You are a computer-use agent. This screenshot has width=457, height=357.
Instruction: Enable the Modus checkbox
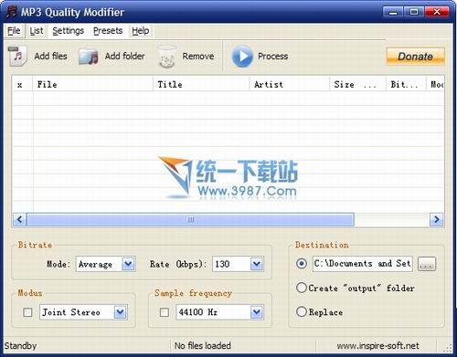(x=27, y=312)
